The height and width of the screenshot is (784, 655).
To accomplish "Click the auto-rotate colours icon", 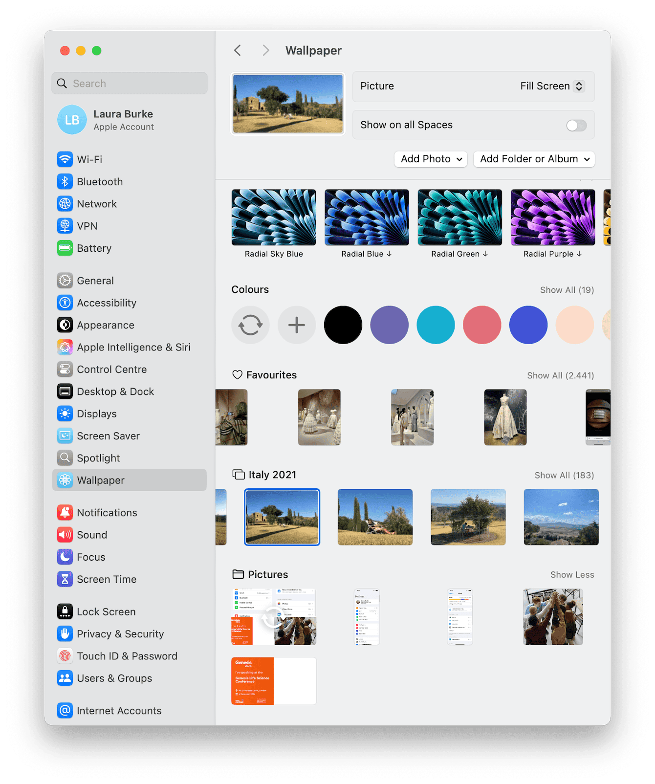I will 250,325.
